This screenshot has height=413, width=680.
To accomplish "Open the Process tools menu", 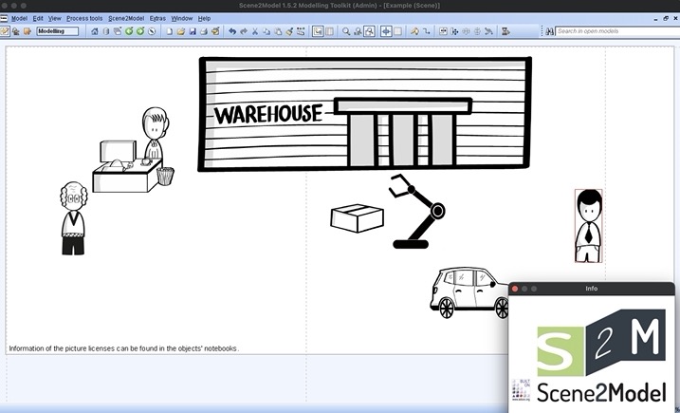I will click(x=84, y=19).
